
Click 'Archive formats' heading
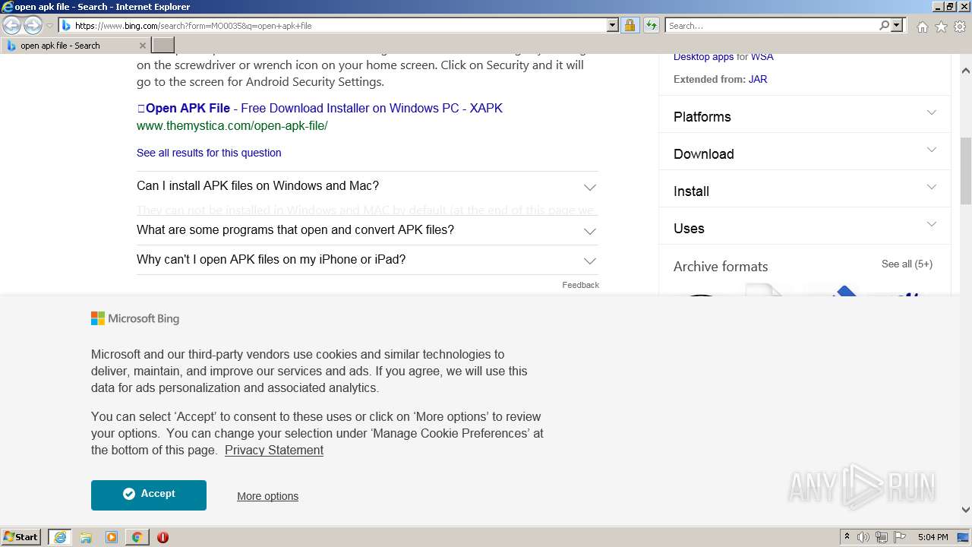[x=721, y=267]
